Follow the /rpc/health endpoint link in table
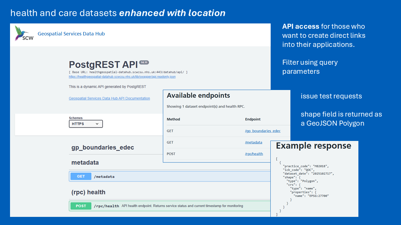The image size is (401, 225). [x=254, y=154]
